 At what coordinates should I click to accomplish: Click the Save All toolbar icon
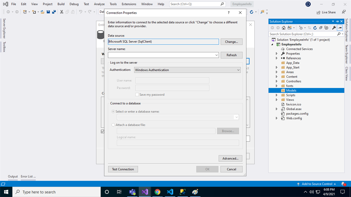(54, 12)
